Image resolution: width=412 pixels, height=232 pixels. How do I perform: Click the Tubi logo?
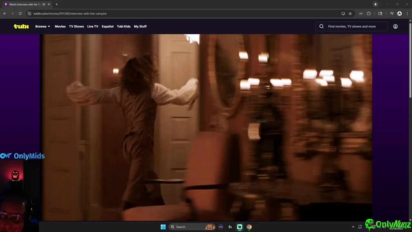(21, 26)
